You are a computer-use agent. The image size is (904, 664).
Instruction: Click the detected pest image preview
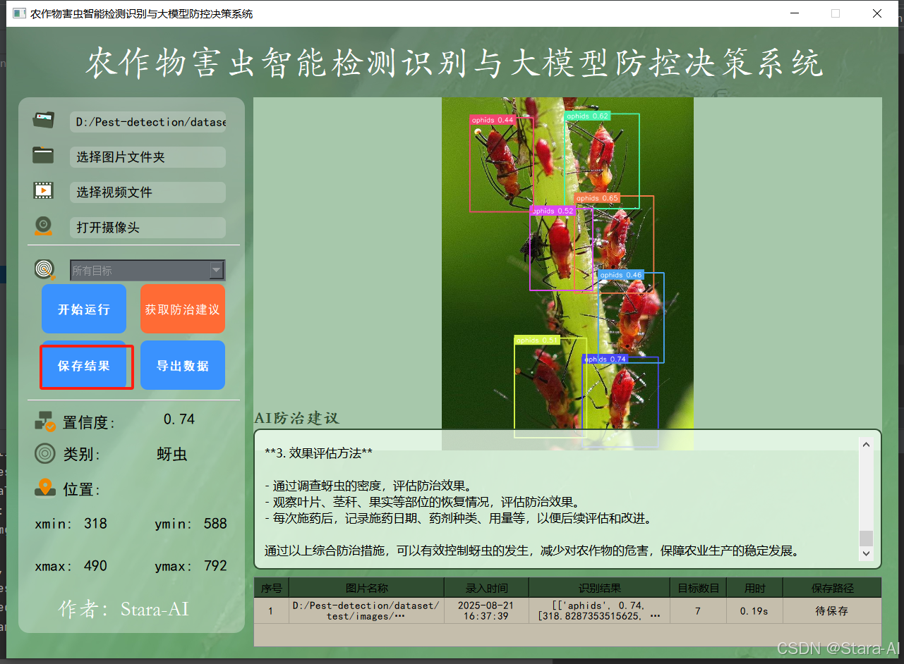tap(567, 273)
